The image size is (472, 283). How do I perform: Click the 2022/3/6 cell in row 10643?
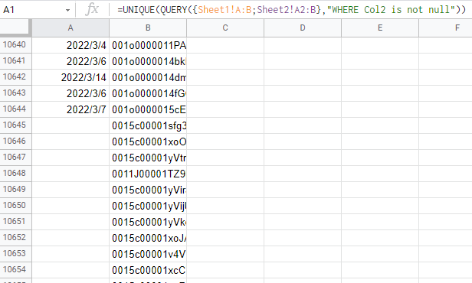click(x=70, y=93)
